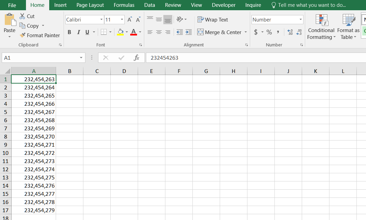Viewport: 366px width, 220px height.
Task: Select cell A9 containing 232,454,271
Action: (34, 145)
